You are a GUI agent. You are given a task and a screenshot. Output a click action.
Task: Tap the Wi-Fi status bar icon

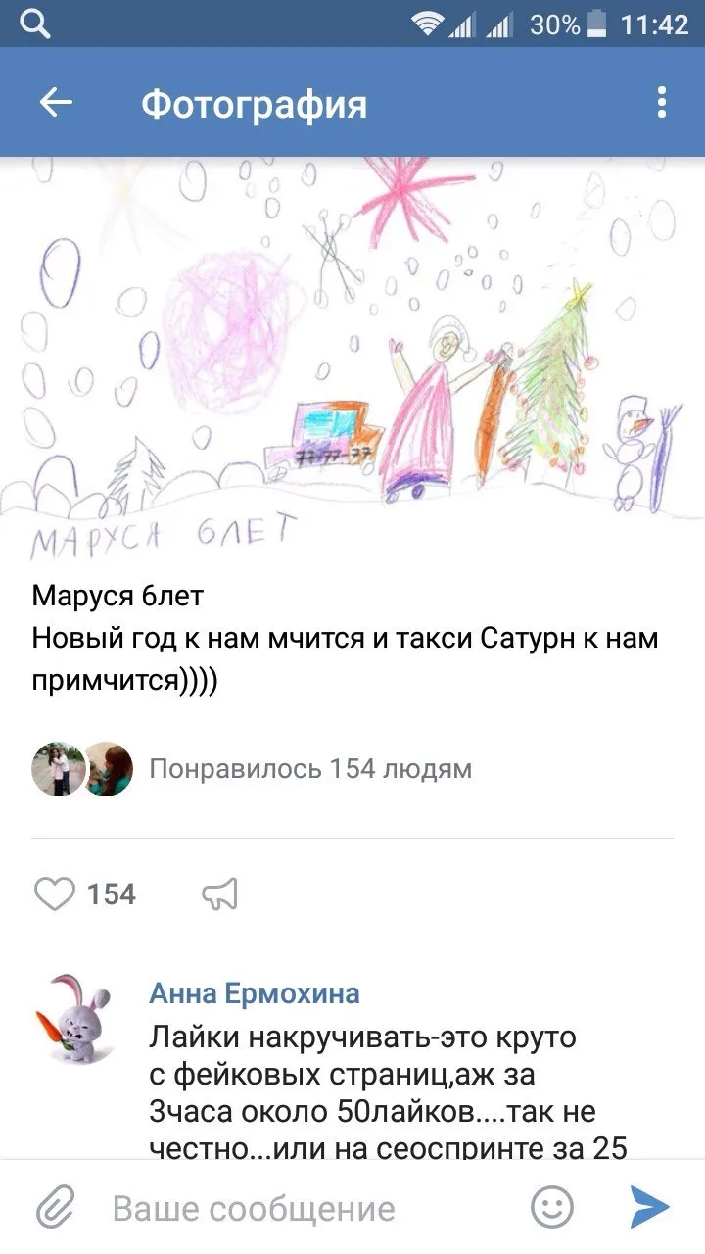428,24
